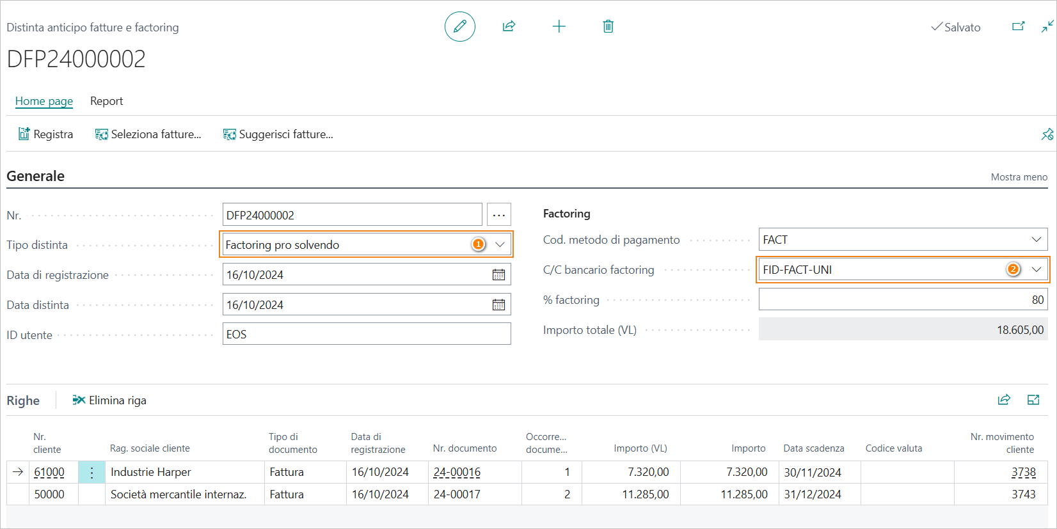Click Nr. input field DFP24000002
Viewport: 1057px width, 529px height.
coord(352,215)
